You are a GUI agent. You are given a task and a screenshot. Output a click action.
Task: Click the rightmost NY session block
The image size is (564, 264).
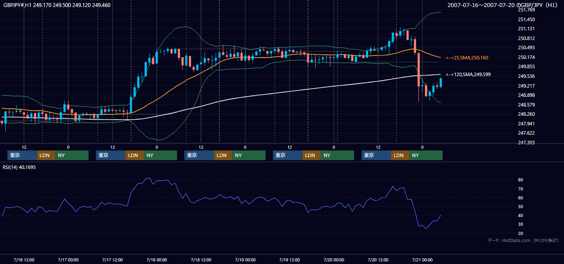[426, 155]
